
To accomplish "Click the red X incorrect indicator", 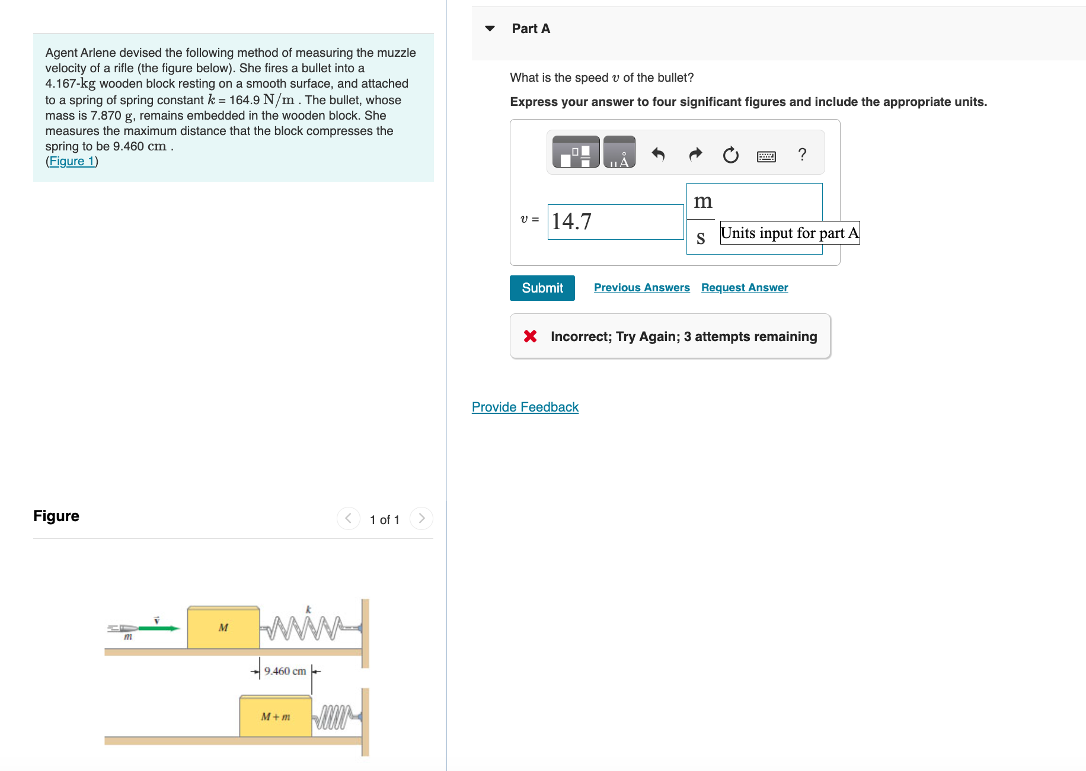I will point(529,336).
